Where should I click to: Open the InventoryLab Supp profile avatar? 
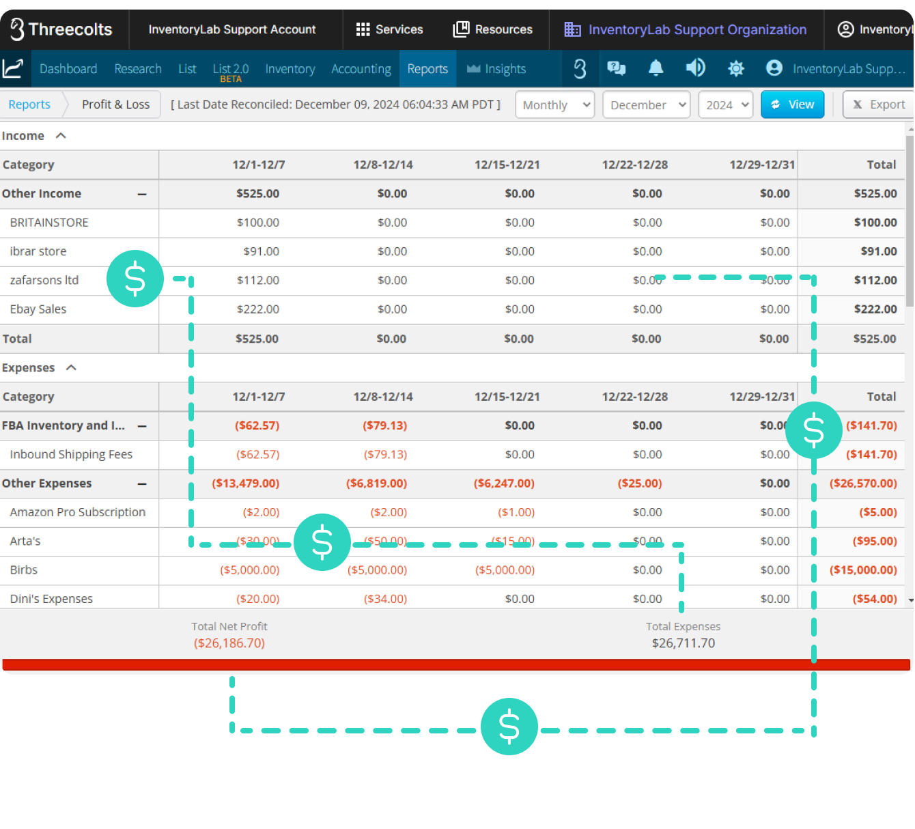(774, 68)
